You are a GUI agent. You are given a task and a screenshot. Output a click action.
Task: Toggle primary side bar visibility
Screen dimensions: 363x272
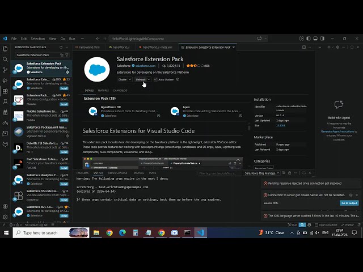[309, 39]
